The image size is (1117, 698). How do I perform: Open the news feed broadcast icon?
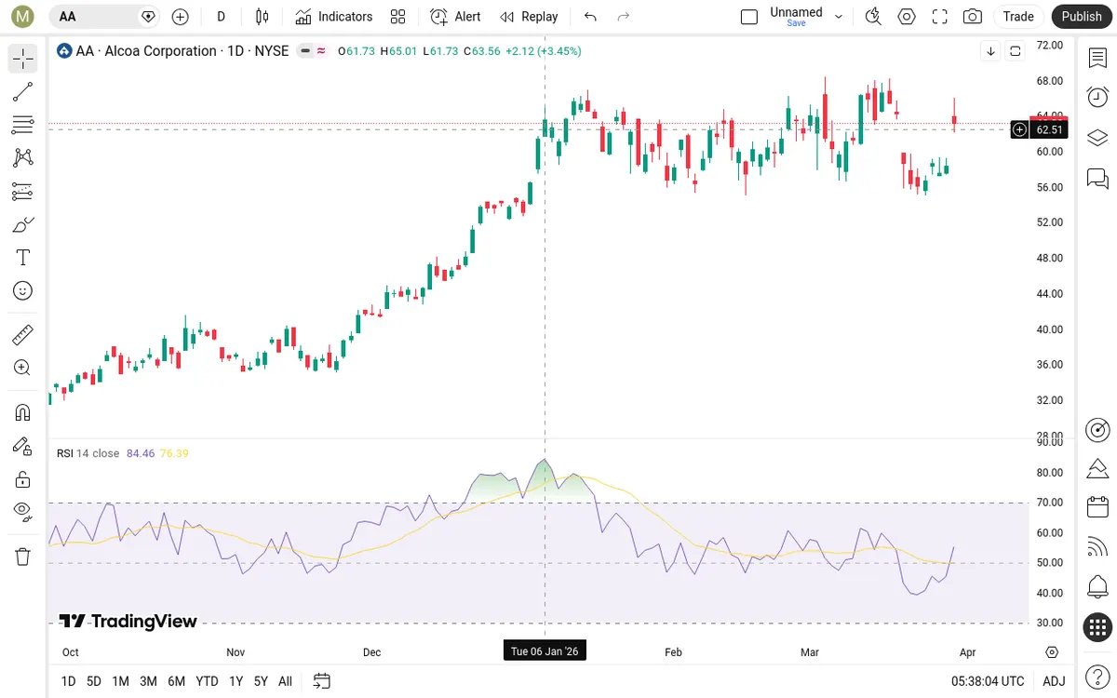(1097, 547)
